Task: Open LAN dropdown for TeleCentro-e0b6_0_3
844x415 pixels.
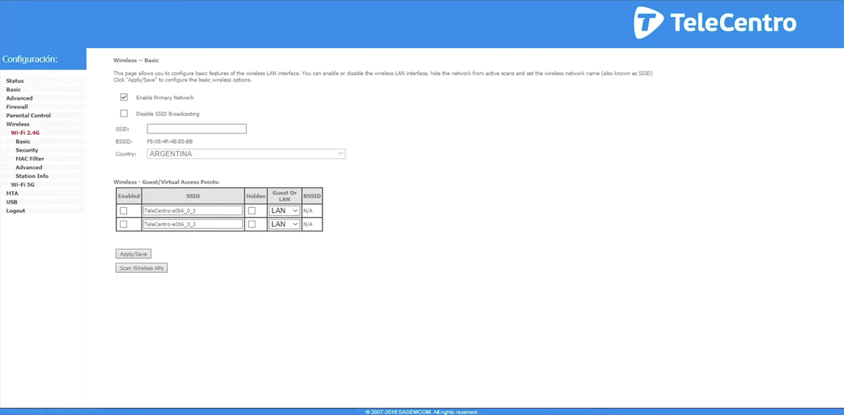Action: pyautogui.click(x=284, y=224)
